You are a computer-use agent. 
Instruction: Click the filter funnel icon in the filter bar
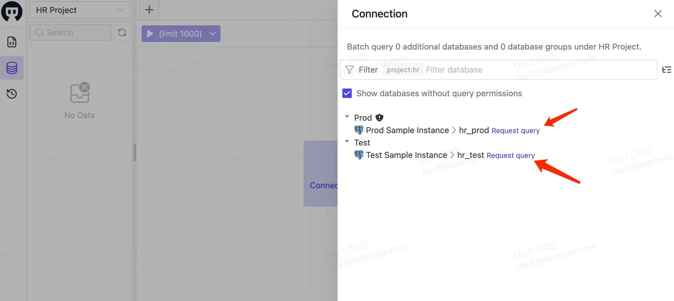pyautogui.click(x=350, y=70)
